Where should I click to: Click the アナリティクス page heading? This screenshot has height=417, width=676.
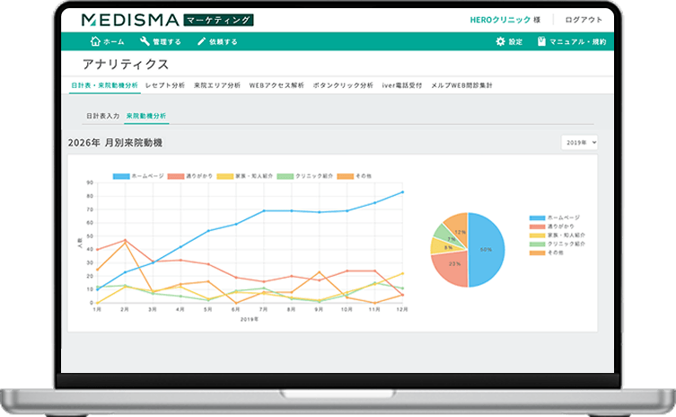(x=126, y=65)
